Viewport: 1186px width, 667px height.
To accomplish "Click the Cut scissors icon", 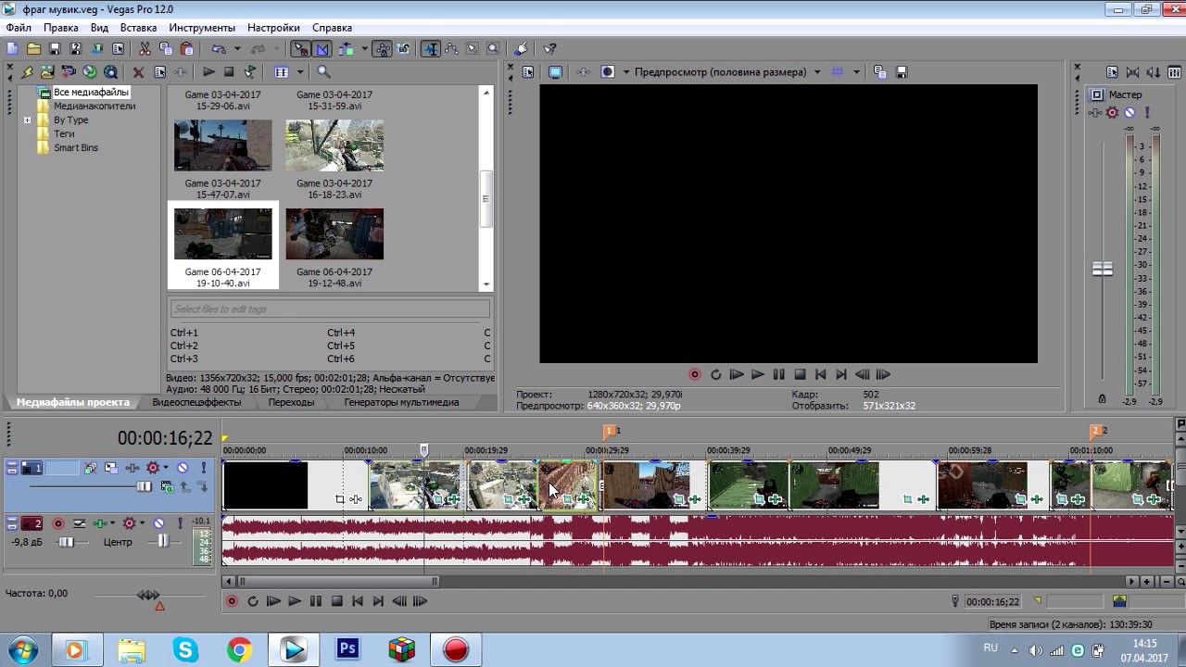I will coord(145,48).
